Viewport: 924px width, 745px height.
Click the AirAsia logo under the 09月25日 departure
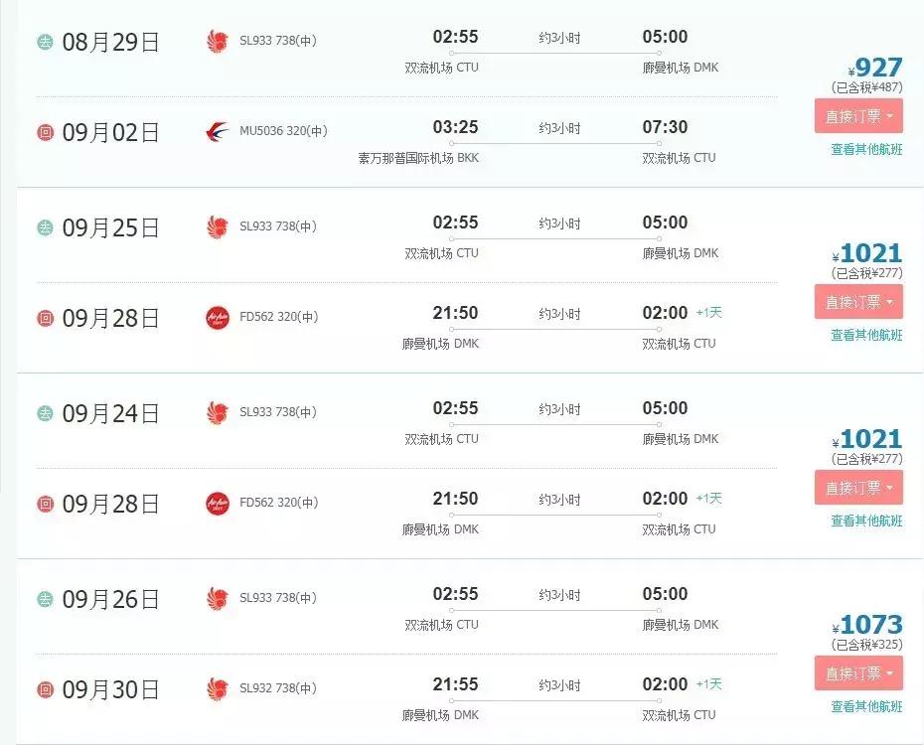click(217, 318)
